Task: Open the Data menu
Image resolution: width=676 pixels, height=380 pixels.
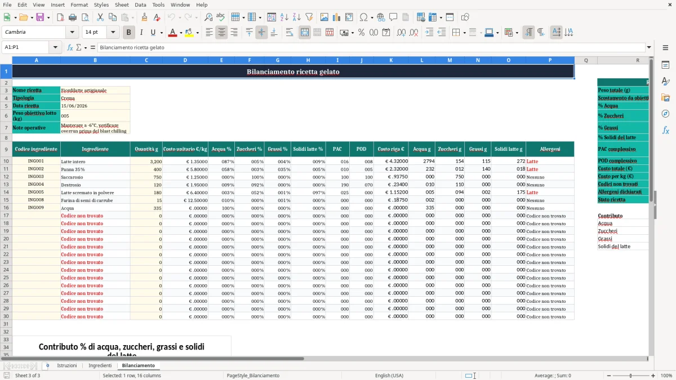Action: 140,5
